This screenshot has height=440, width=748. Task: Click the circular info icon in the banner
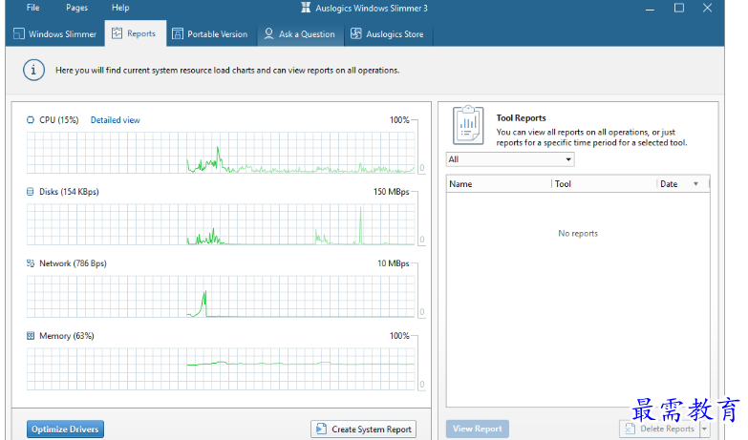click(34, 70)
